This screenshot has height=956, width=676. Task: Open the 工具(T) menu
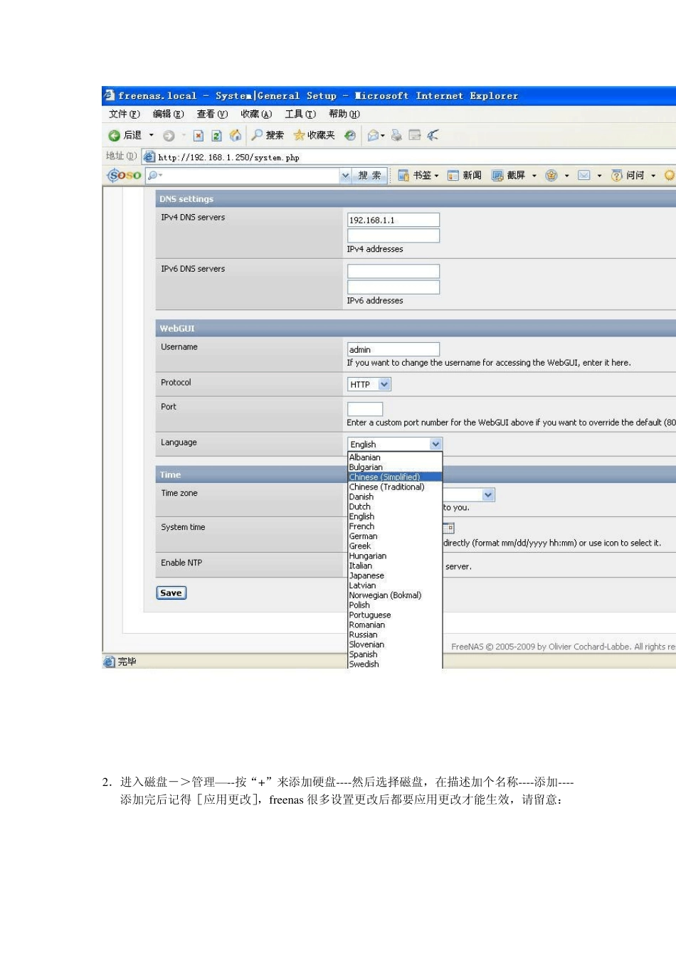click(300, 114)
